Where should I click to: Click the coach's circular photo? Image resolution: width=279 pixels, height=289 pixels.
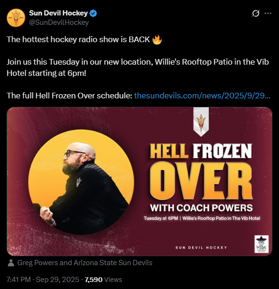point(81,182)
